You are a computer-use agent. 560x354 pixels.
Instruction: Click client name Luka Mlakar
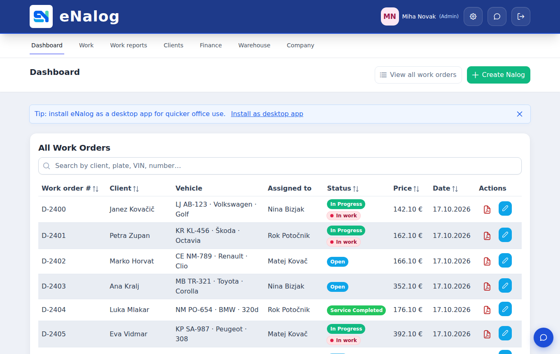pos(129,310)
